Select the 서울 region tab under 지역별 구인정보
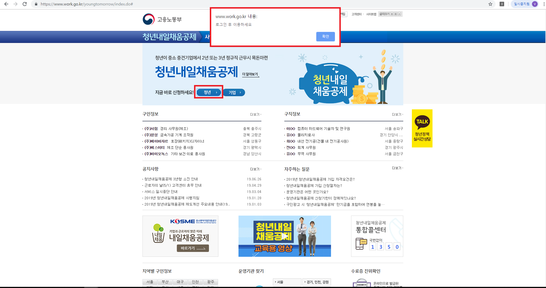 point(150,282)
